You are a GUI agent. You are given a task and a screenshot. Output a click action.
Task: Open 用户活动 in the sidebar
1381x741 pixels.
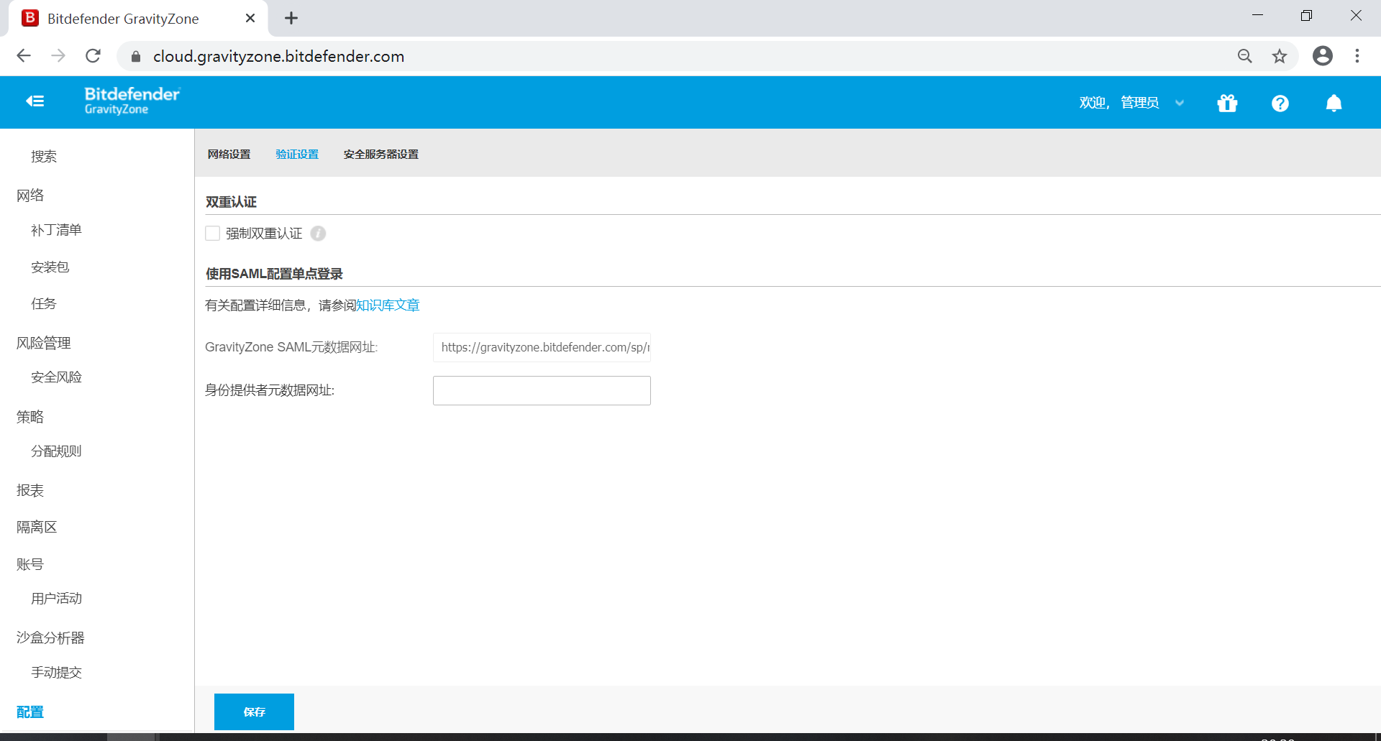click(56, 599)
